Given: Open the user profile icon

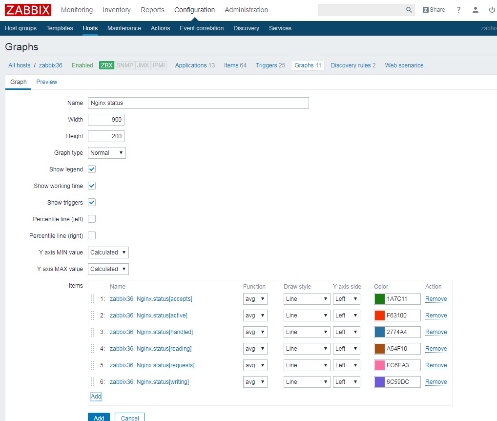Looking at the screenshot, I should (x=476, y=10).
